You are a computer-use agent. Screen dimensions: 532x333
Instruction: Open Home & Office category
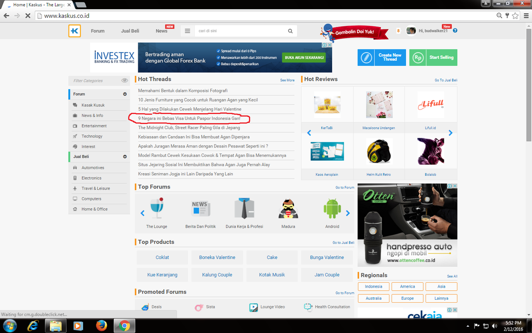[94, 209]
